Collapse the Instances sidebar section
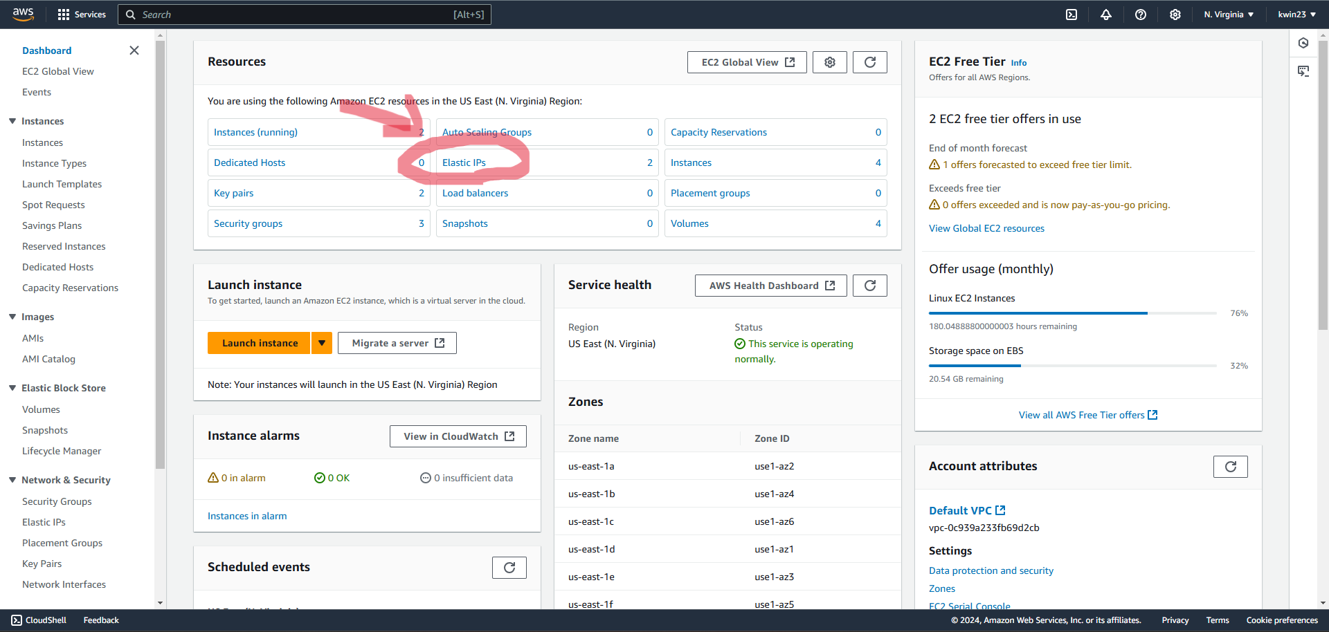Image resolution: width=1329 pixels, height=632 pixels. coord(12,121)
